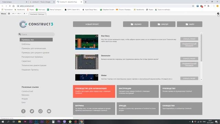Close the Начальная страница tab
Image resolution: width=220 pixels, height=124 pixels.
tap(45, 14)
